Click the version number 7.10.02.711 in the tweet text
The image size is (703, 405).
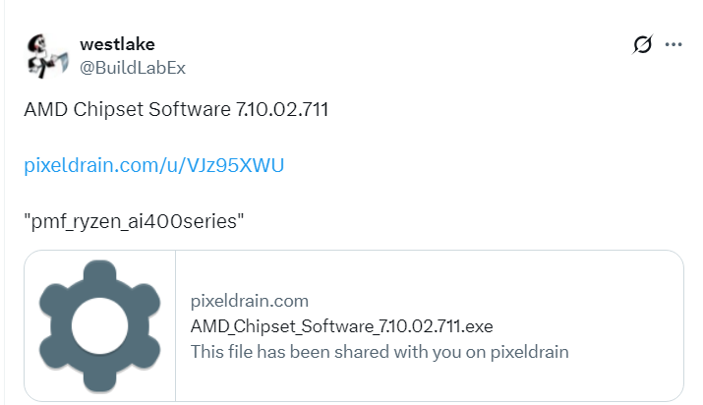coord(282,108)
